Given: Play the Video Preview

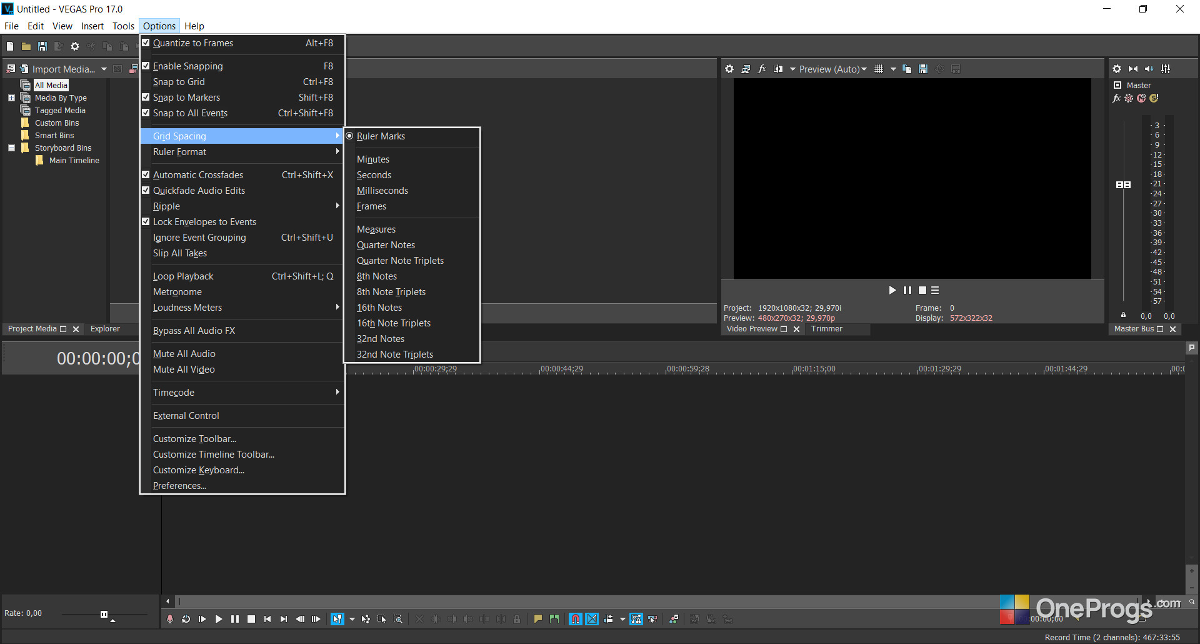Looking at the screenshot, I should pos(892,290).
